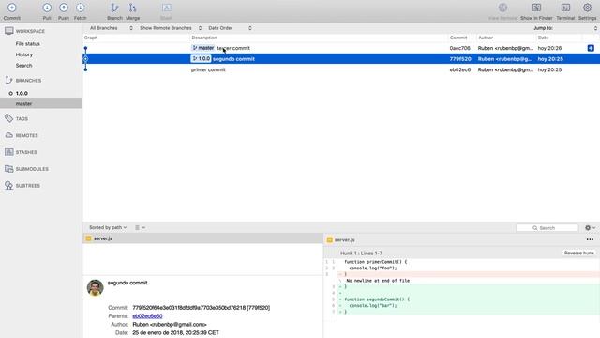Viewport: 600px width, 338px height.
Task: Open the Date Order dropdown
Action: 230,28
